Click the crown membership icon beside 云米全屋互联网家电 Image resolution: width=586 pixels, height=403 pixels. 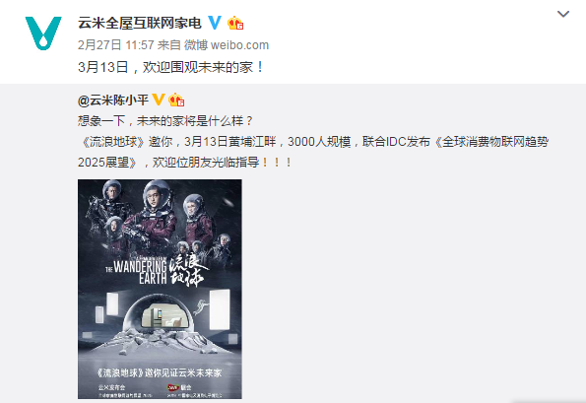[235, 23]
